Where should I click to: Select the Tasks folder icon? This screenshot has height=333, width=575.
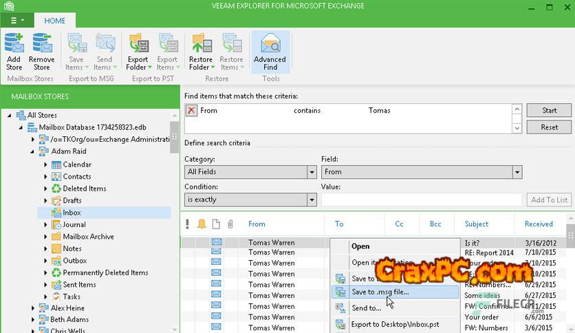[x=56, y=297]
